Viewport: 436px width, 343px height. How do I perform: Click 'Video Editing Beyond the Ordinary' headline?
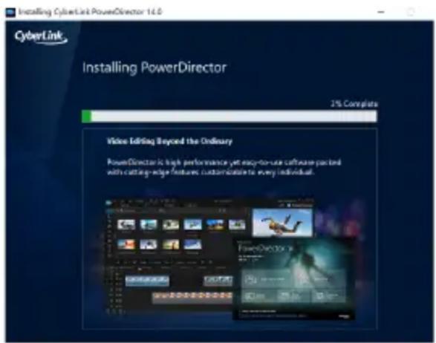pyautogui.click(x=169, y=141)
